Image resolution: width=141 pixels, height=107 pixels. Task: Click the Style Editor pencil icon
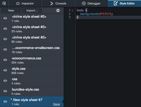(x=116, y=3)
